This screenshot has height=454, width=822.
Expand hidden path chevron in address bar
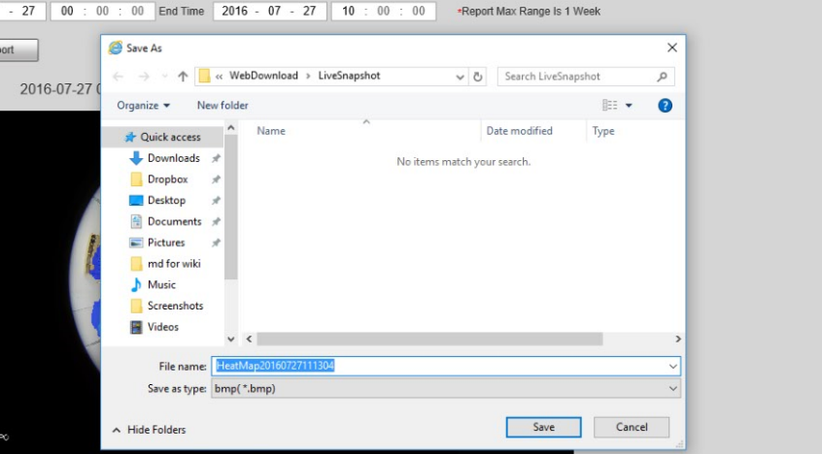tap(220, 77)
